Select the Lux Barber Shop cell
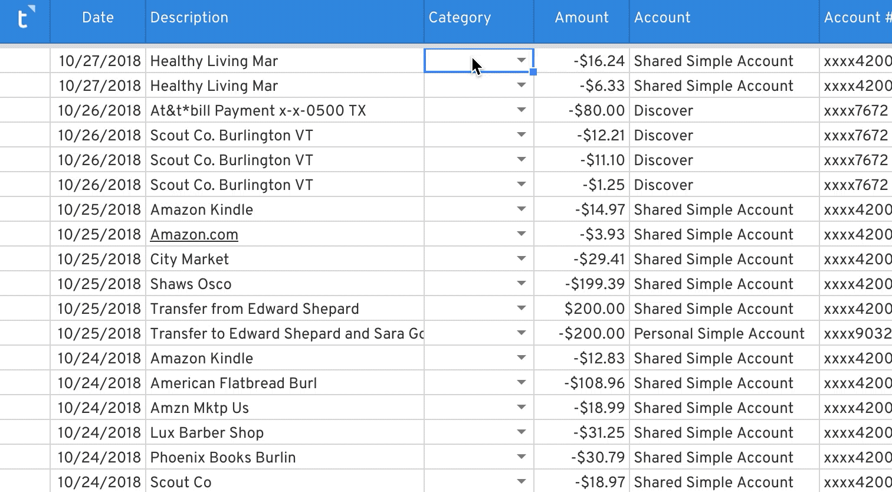This screenshot has width=892, height=492. tap(284, 432)
